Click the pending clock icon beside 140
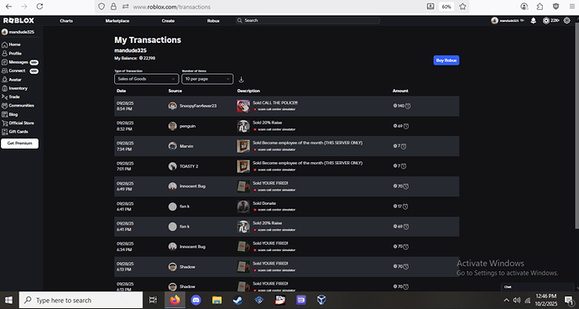 (408, 106)
